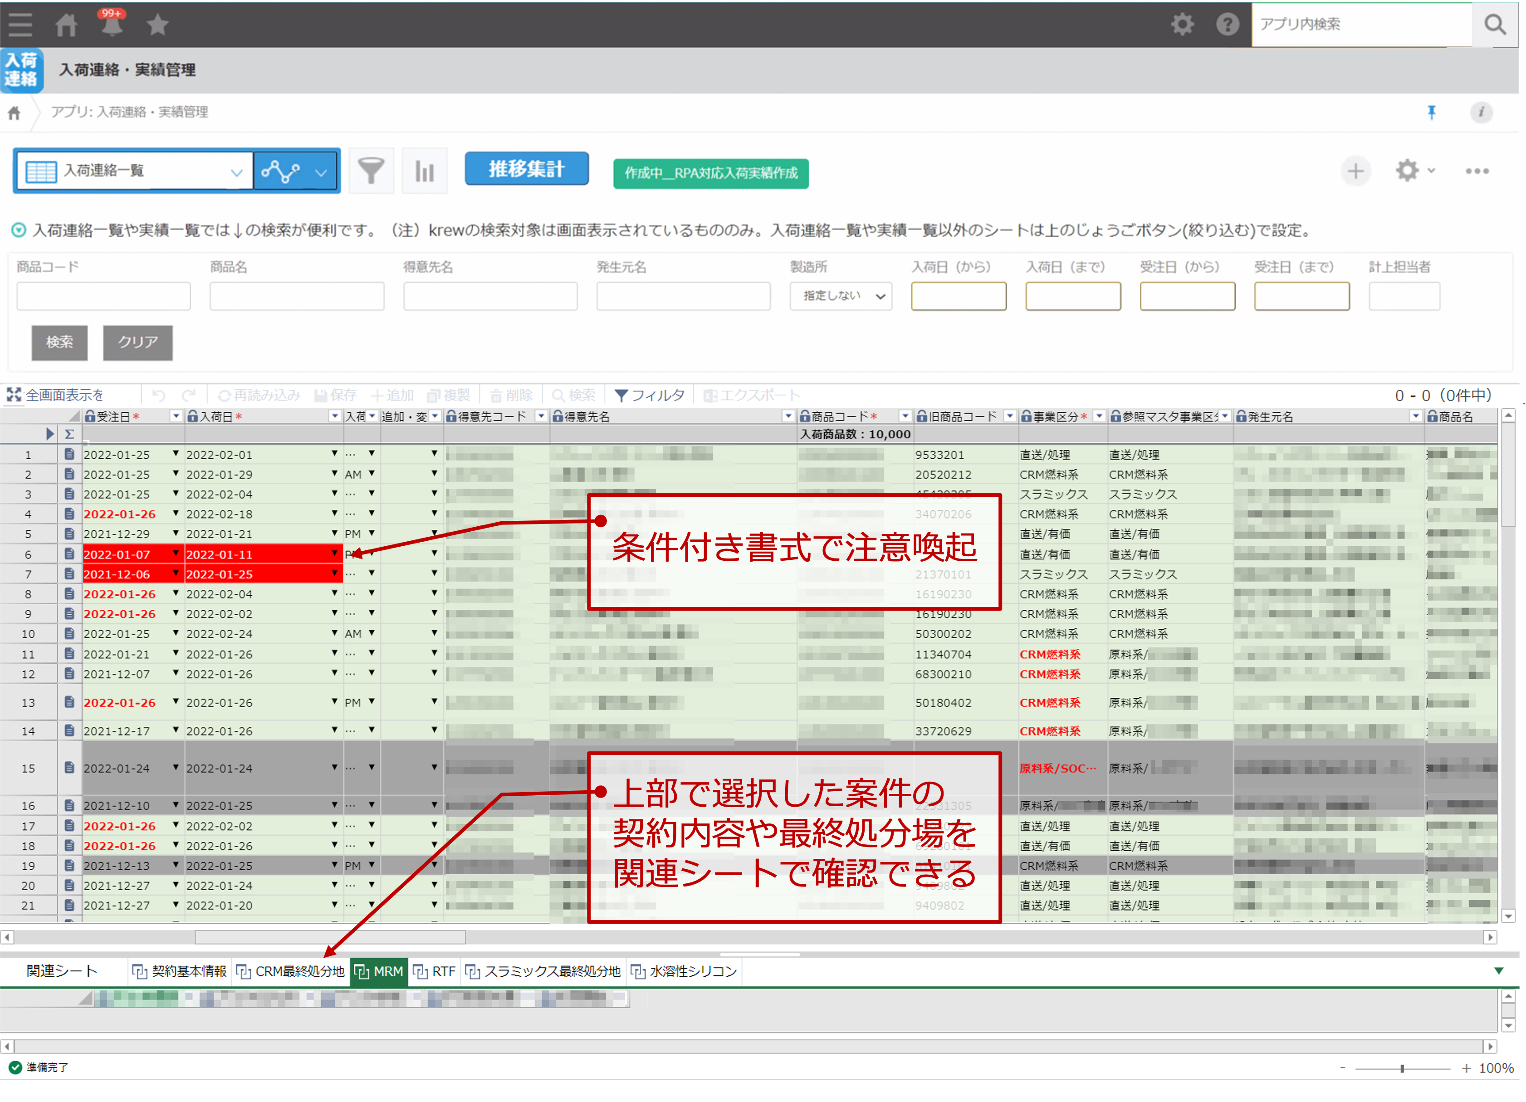Click the app search magnifier icon
Screen dimensions: 1526x1102
tap(1494, 25)
